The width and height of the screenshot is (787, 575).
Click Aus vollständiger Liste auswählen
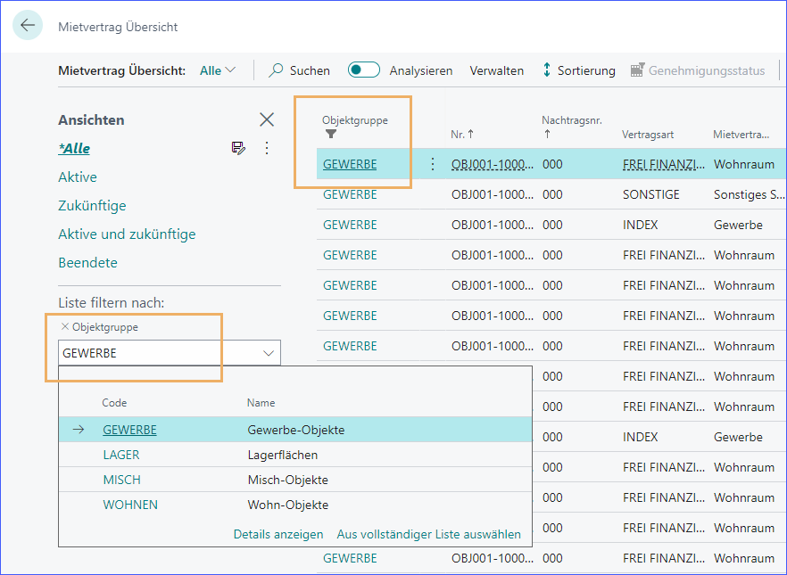pyautogui.click(x=428, y=534)
